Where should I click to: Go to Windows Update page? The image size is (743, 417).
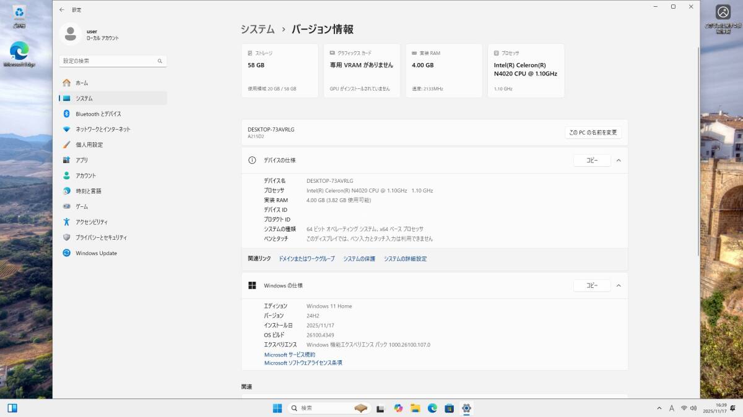click(96, 253)
